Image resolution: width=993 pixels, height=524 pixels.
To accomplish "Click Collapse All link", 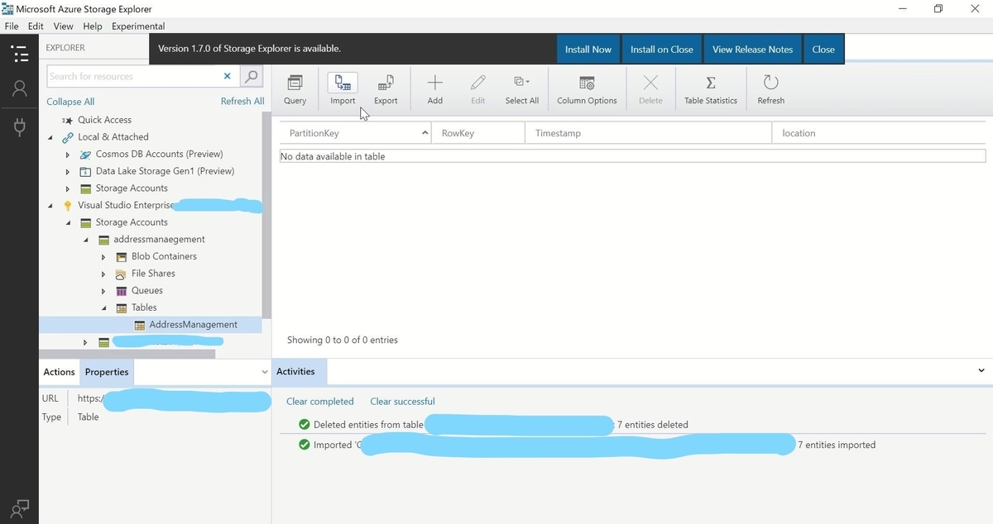I will pos(70,102).
